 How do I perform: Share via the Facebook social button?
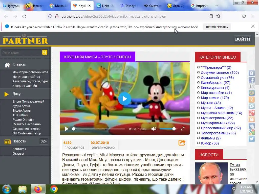click(252, 80)
